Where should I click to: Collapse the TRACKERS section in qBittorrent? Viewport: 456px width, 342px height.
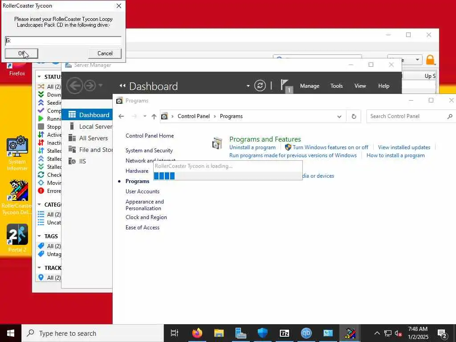39,268
